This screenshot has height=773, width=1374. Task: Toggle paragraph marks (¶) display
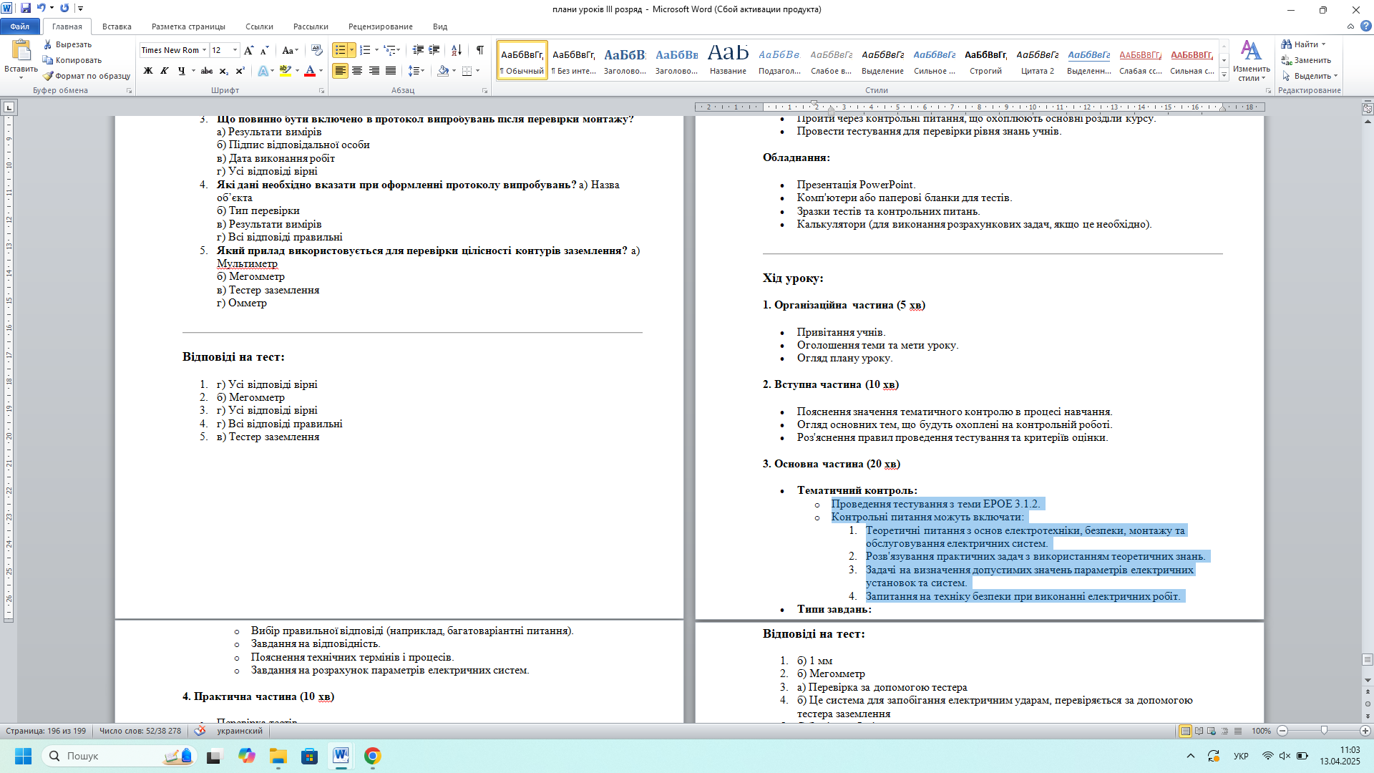[x=479, y=50]
